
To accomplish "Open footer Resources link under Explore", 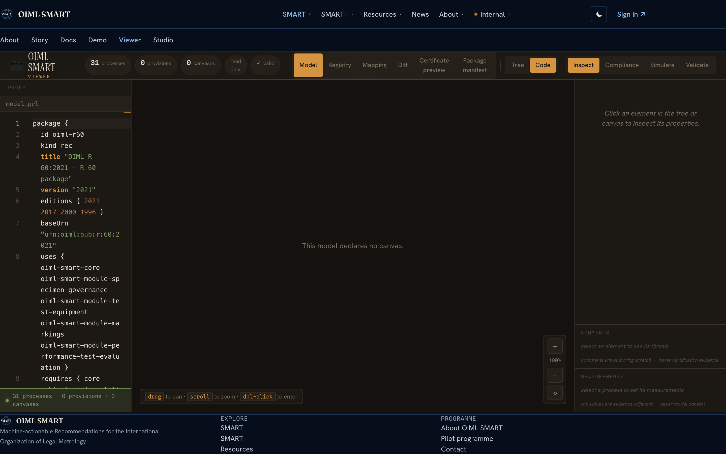I will (237, 449).
